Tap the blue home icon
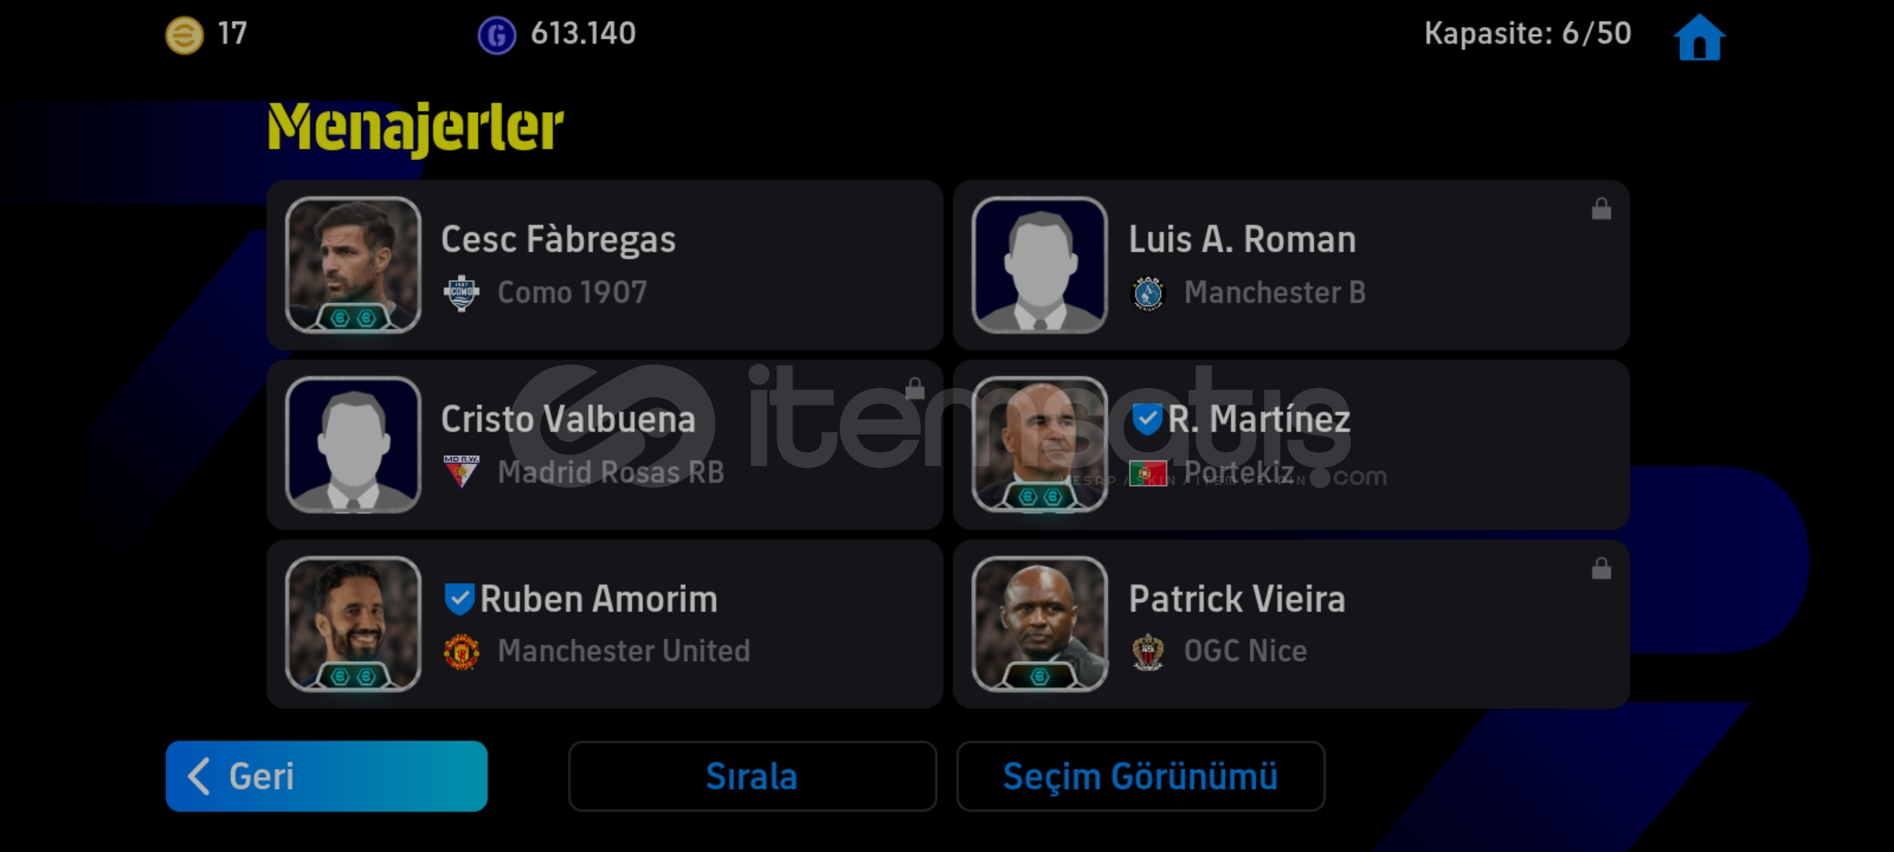The width and height of the screenshot is (1894, 852). click(x=1699, y=36)
